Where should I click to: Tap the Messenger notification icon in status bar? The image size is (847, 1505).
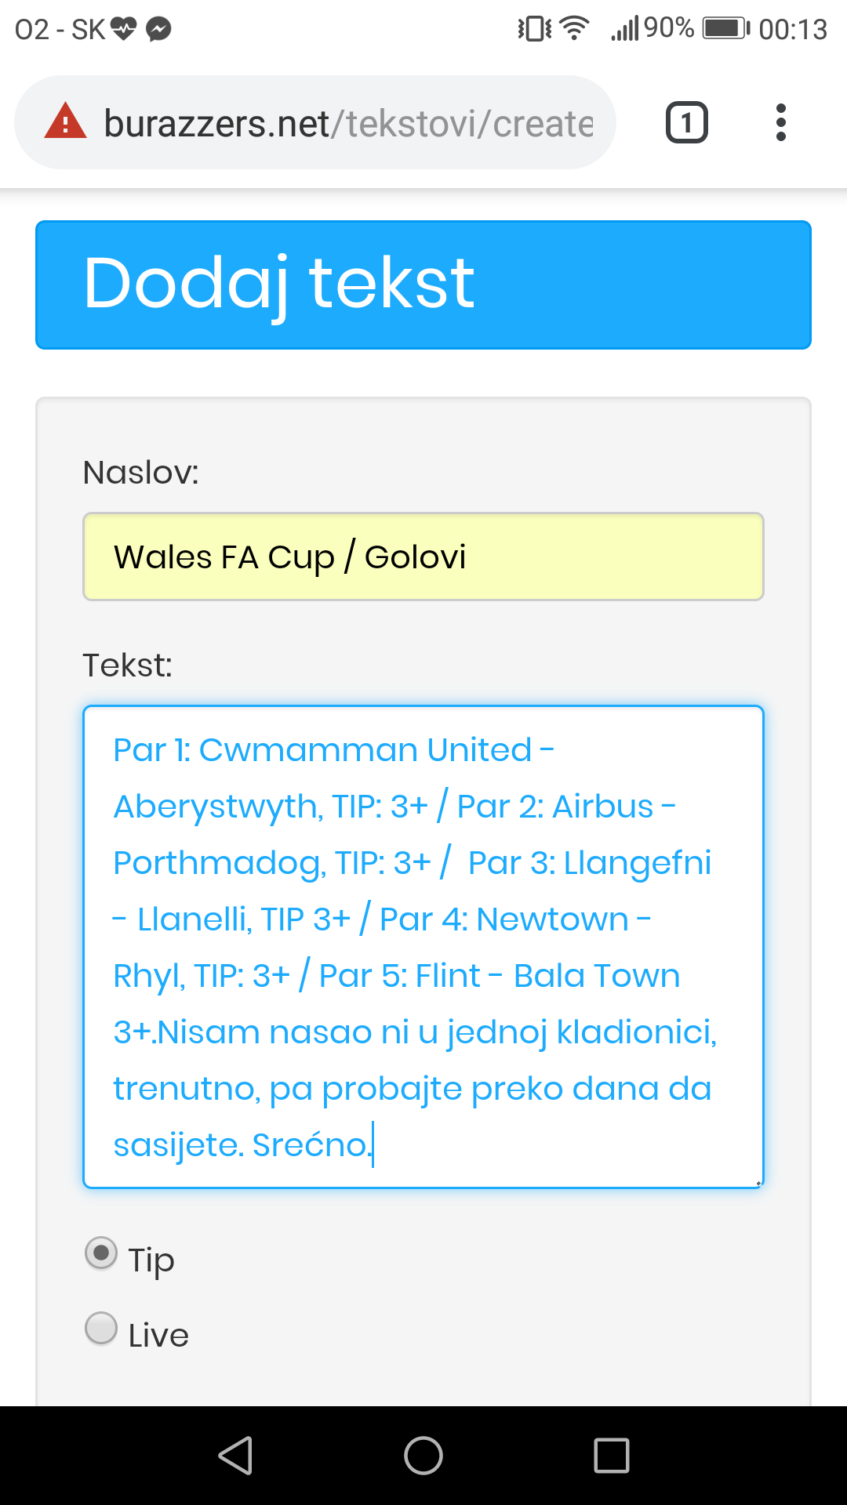[159, 29]
